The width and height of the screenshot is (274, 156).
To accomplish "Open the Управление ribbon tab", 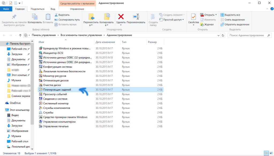I will click(77, 9).
